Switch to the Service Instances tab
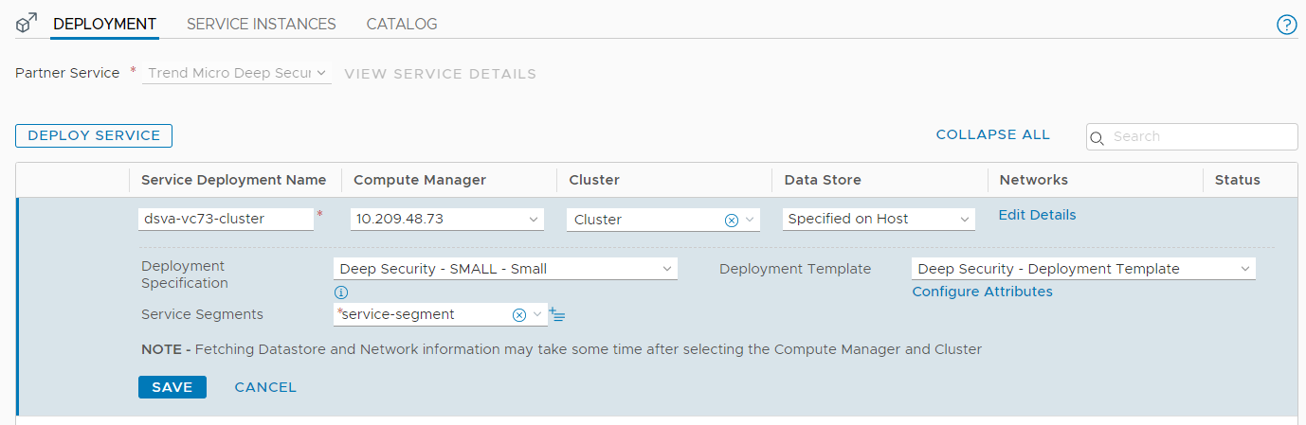The width and height of the screenshot is (1306, 425). point(261,24)
